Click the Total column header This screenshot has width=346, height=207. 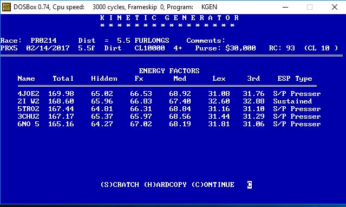63,79
